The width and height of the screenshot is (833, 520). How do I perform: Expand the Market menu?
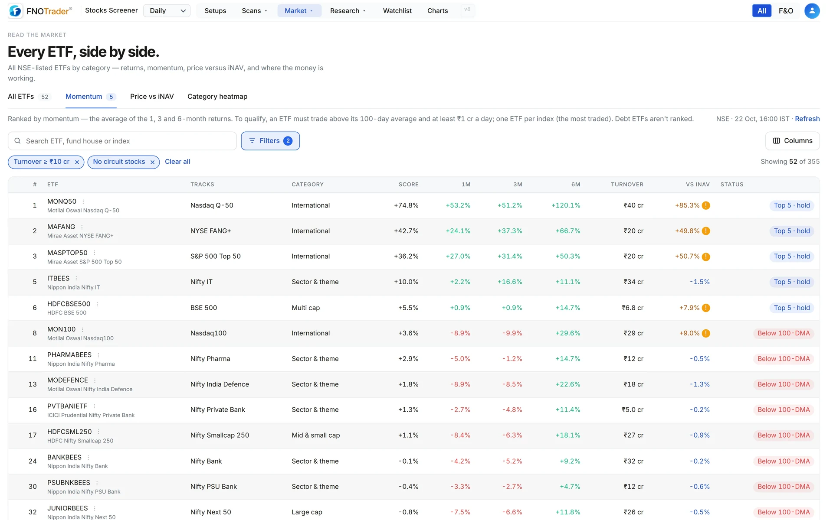click(299, 11)
